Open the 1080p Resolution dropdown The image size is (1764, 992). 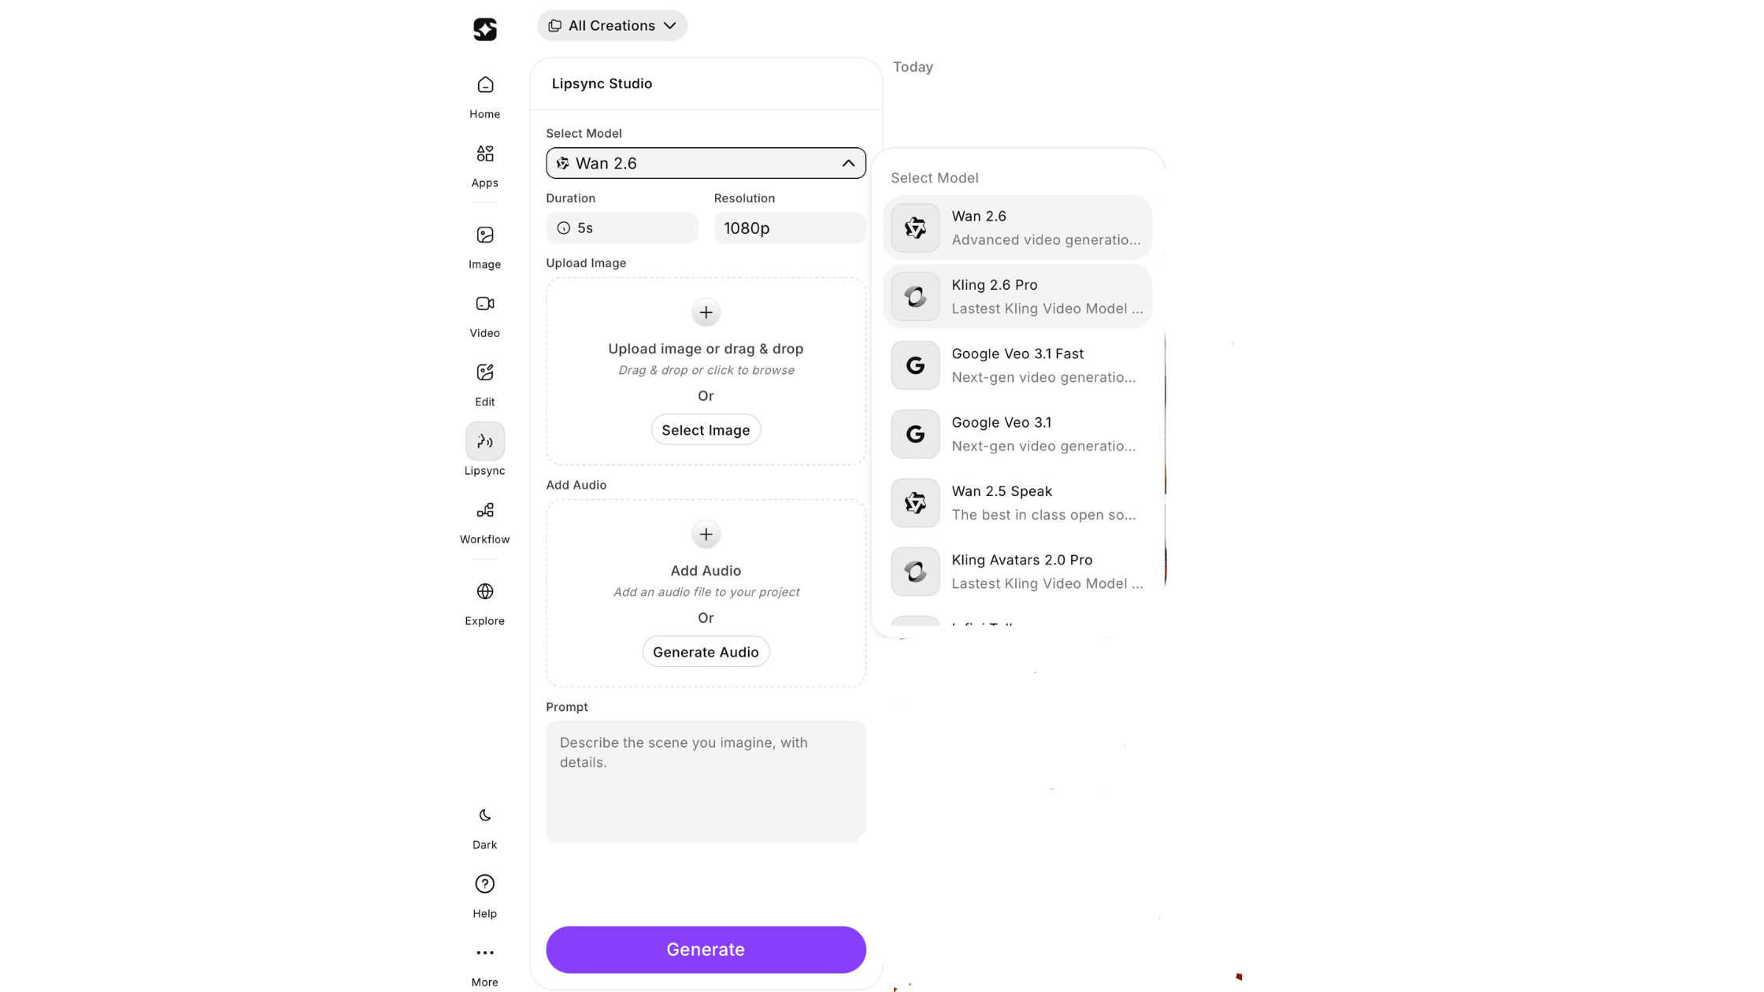pos(789,228)
